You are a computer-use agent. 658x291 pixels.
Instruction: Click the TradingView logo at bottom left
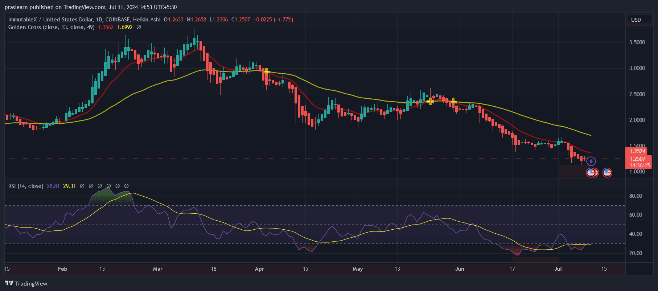(x=26, y=283)
